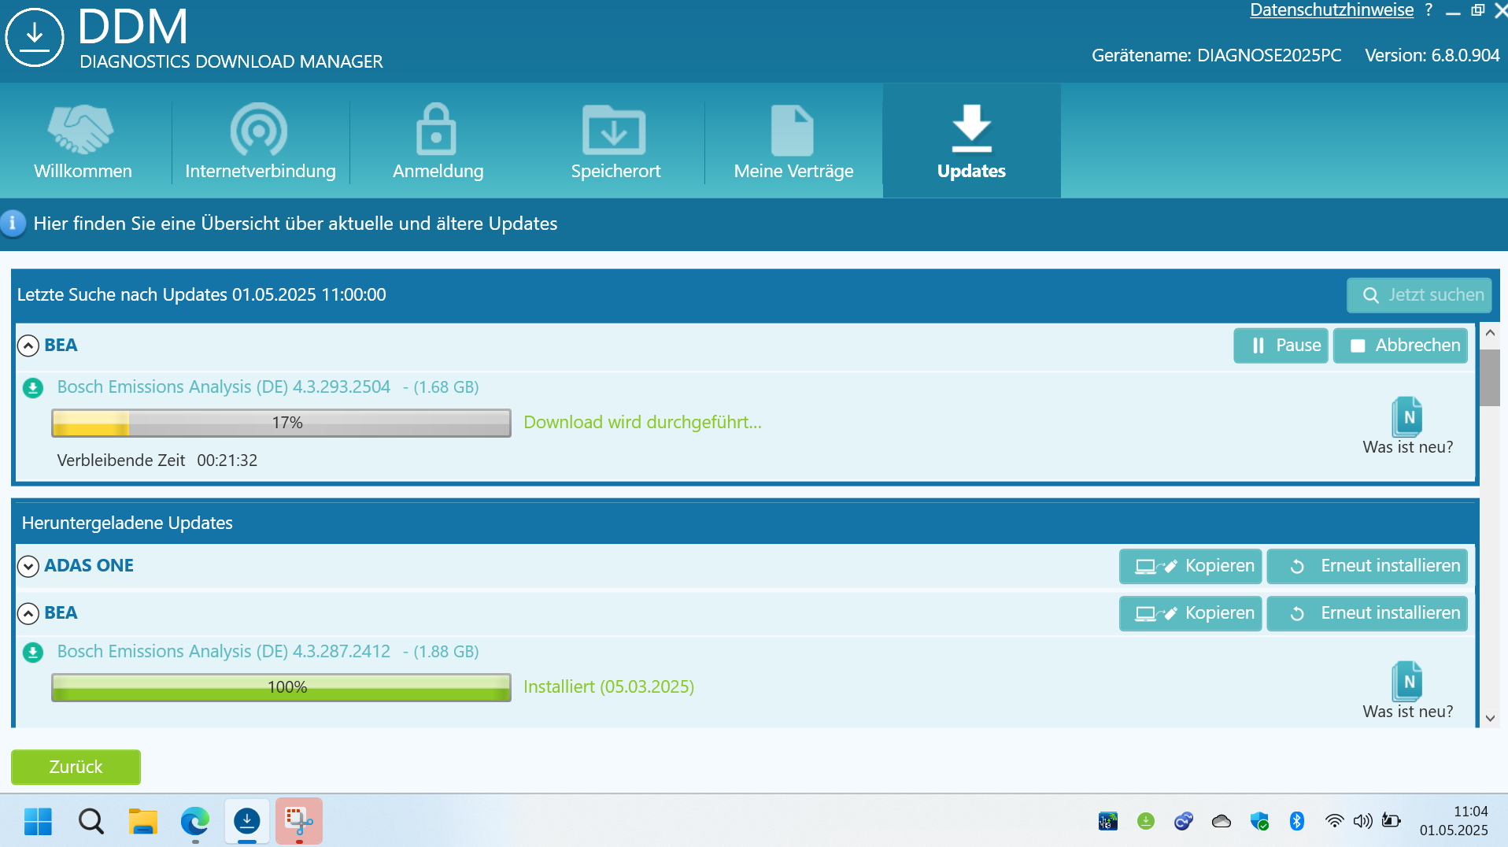Image resolution: width=1508 pixels, height=847 pixels.
Task: Click the Verbleibende Zeit 00:21:32 text
Action: [157, 460]
